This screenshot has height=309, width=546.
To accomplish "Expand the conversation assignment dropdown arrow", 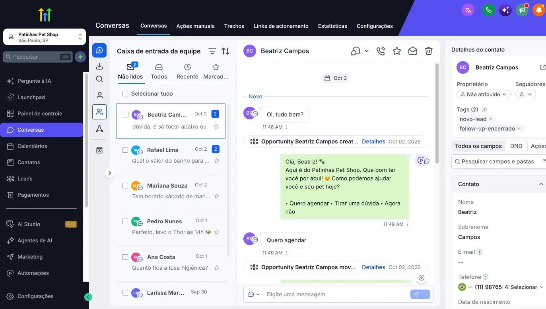I will coord(367,51).
